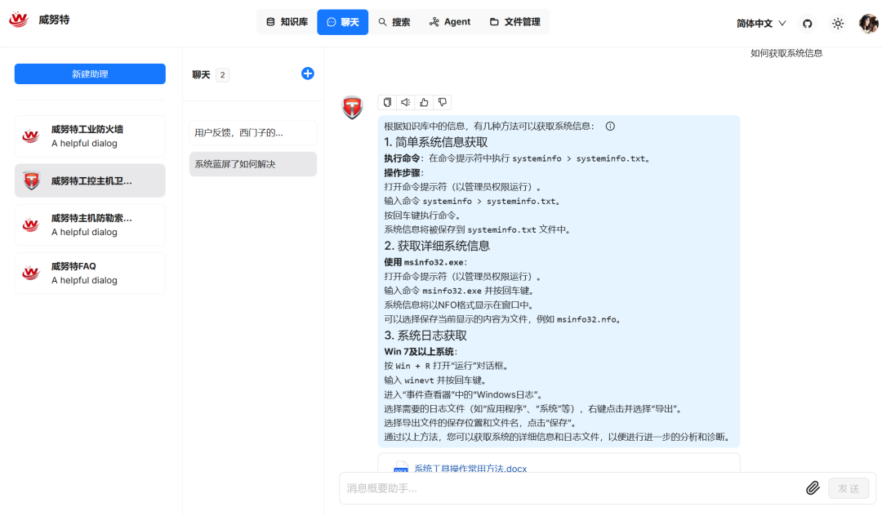882x516 pixels.
Task: Like the reply with thumbs-up
Action: [424, 102]
